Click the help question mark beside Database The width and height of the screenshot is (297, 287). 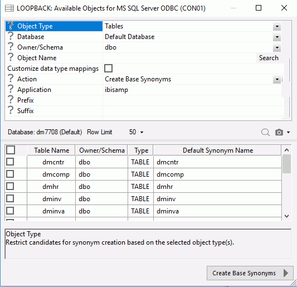[11, 36]
